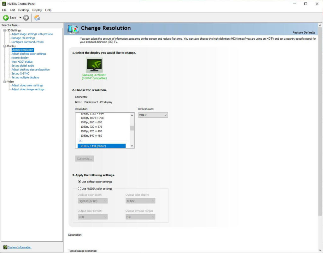This screenshot has width=323, height=253.
Task: Open the Refresh rate dropdown
Action: coord(153,115)
